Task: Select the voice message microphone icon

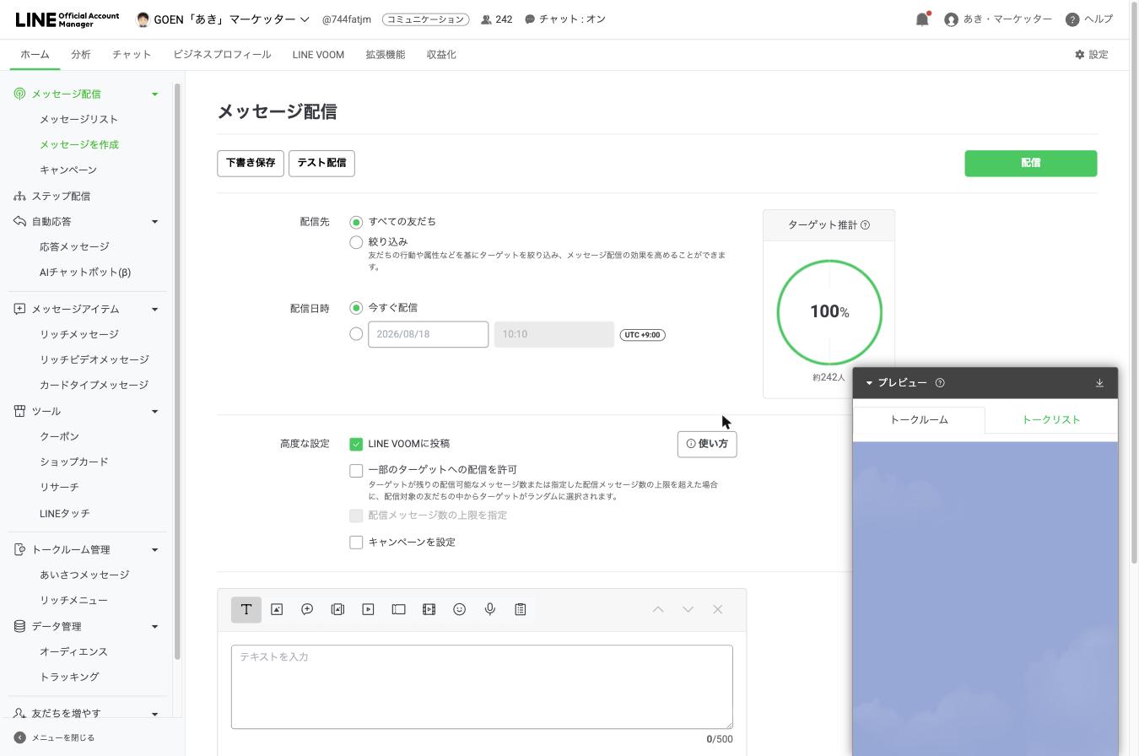Action: (489, 609)
